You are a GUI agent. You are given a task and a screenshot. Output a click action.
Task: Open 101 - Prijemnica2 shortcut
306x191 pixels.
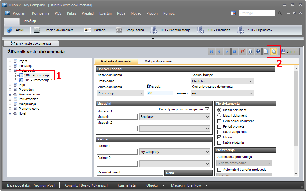255,30
